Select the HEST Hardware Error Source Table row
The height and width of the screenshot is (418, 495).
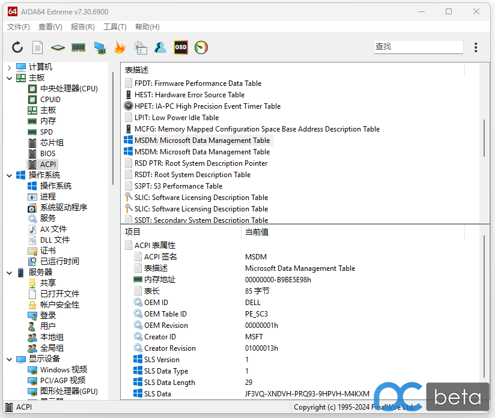coord(184,95)
